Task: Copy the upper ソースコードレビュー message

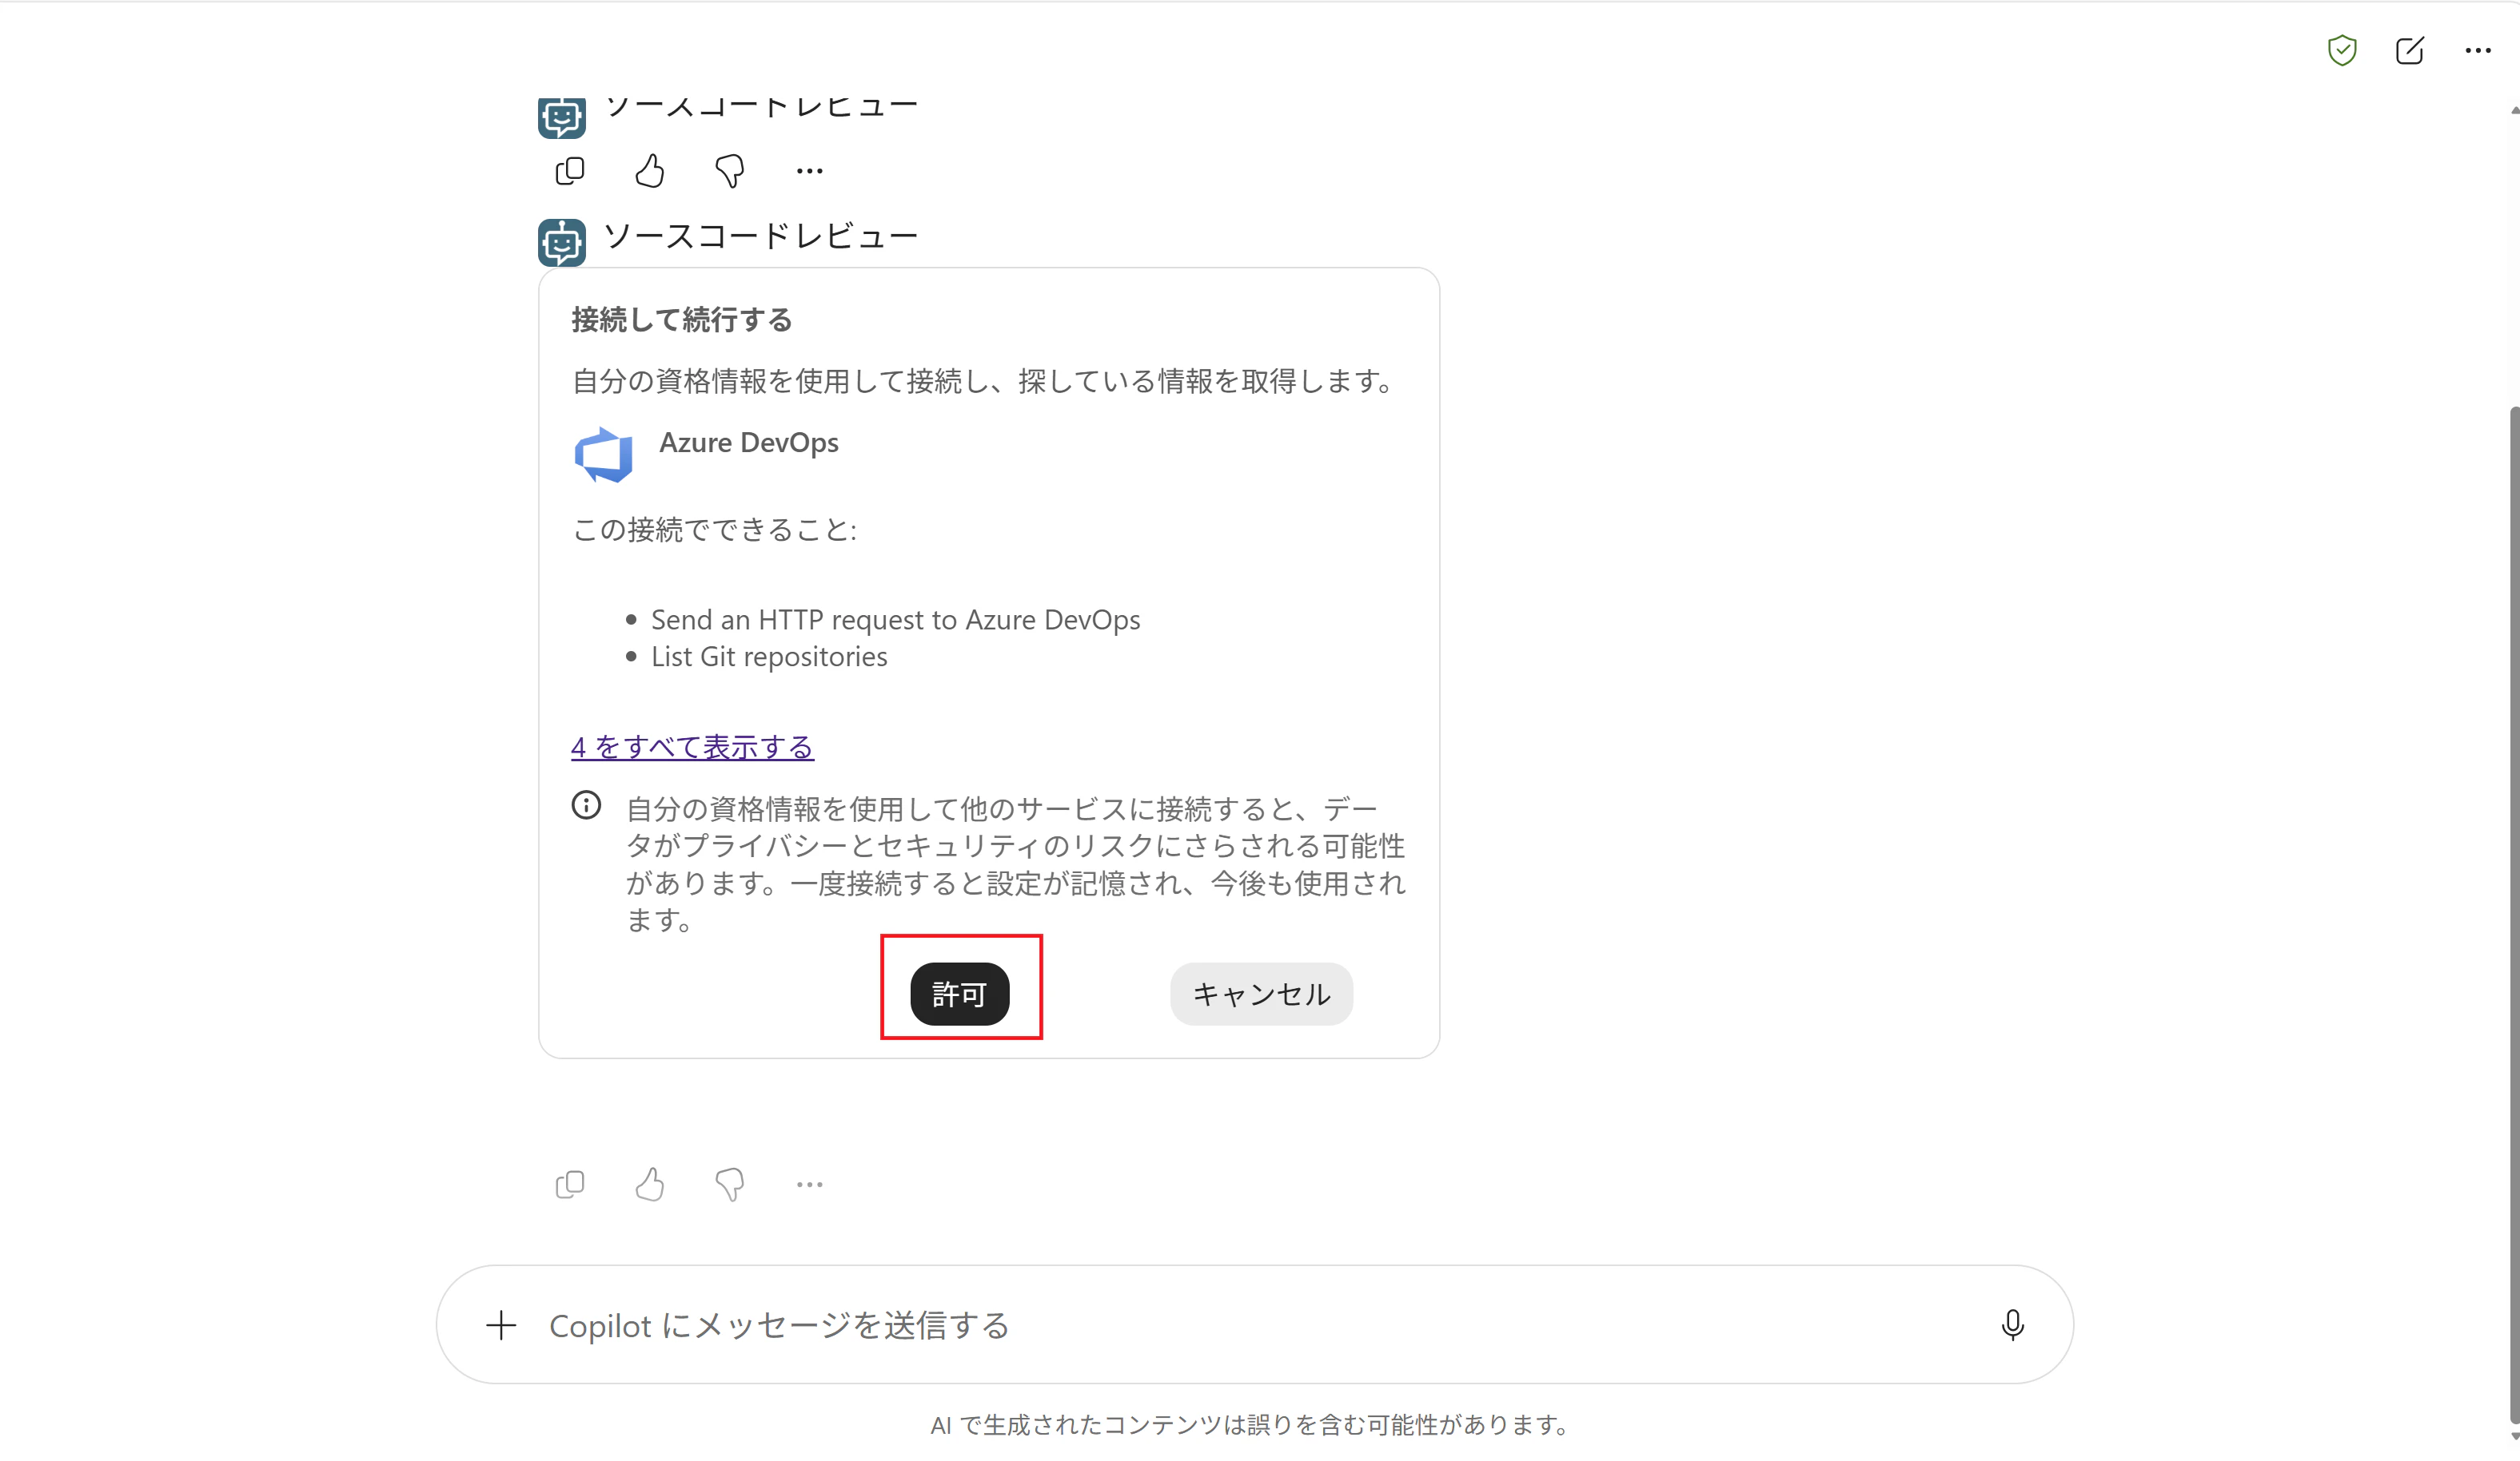Action: 570,171
